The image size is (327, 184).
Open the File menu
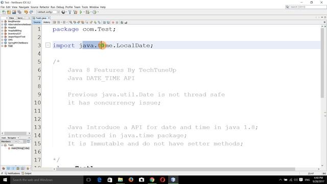click(3, 7)
